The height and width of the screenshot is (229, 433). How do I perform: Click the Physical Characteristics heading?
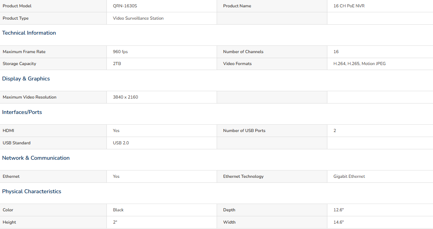[32, 192]
